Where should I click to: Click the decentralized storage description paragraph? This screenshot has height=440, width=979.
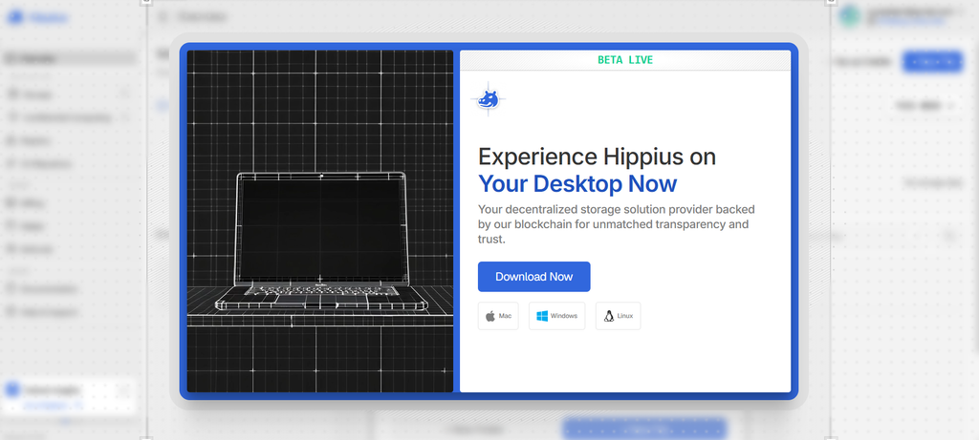coord(617,223)
